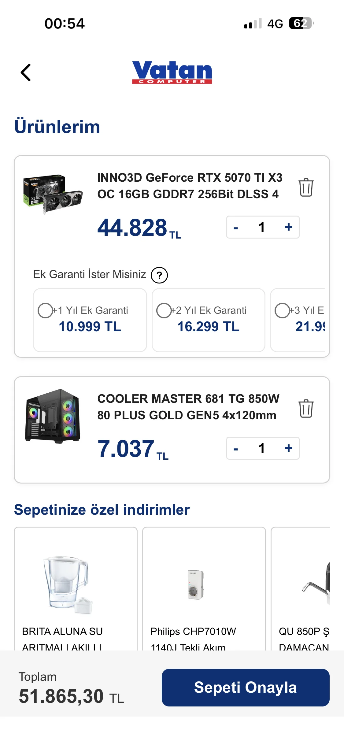Image resolution: width=344 pixels, height=745 pixels.
Task: Tap the Vatan Computer logo
Action: click(x=172, y=72)
